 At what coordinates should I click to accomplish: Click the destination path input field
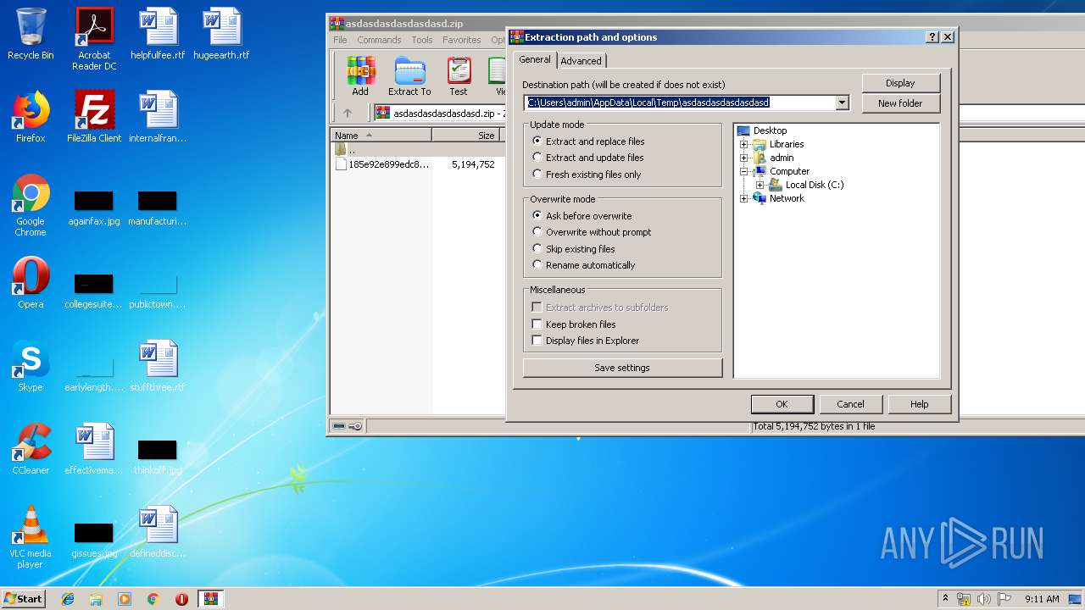(680, 103)
